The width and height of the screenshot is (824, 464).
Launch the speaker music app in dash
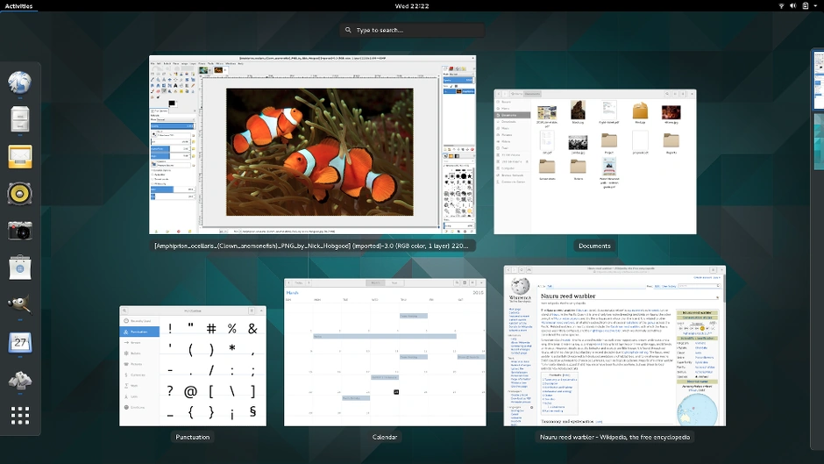20,193
